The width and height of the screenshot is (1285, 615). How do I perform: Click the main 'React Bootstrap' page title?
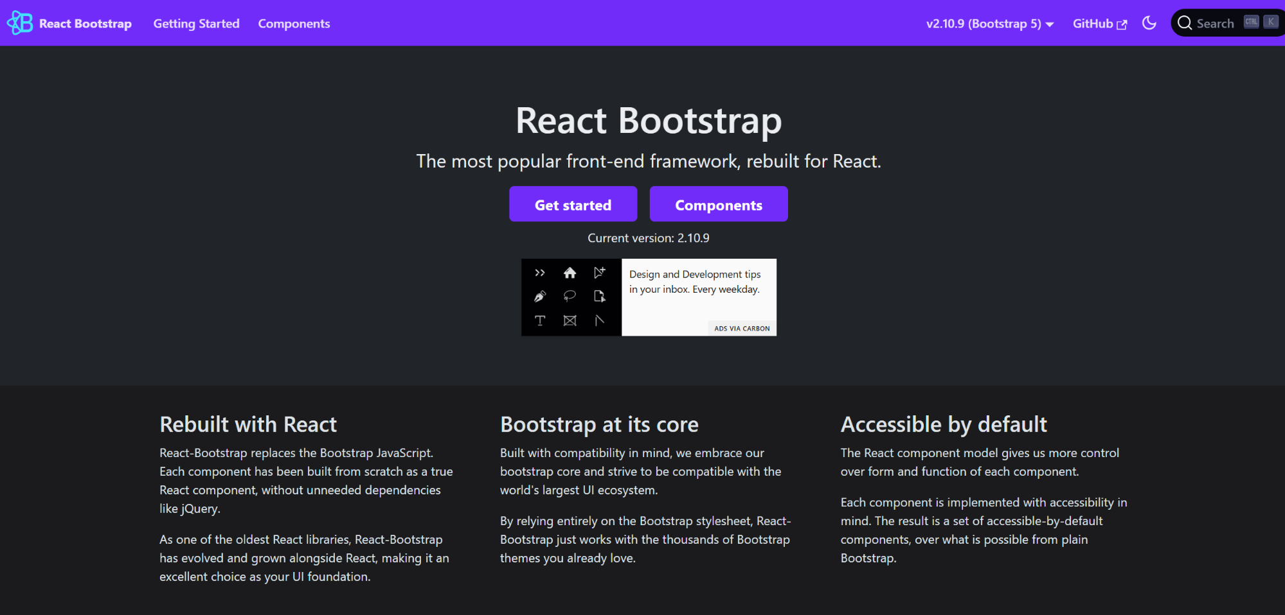[649, 121]
